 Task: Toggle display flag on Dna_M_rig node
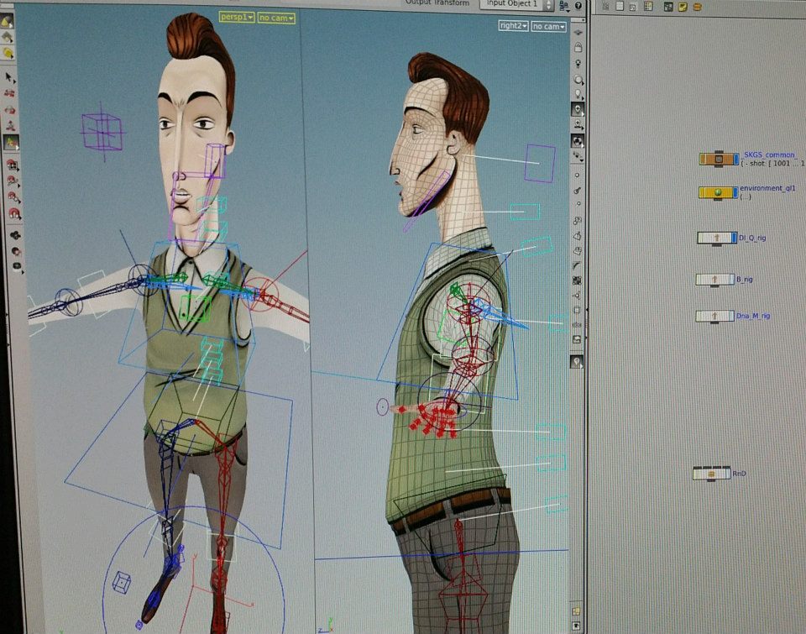(x=731, y=316)
